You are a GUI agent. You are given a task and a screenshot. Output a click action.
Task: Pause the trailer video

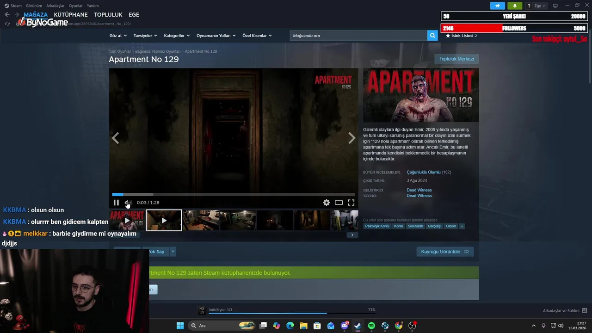point(116,203)
